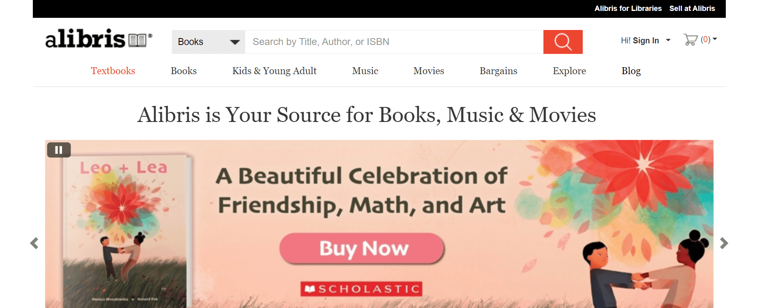
Task: Advance to next carousel slide arrow
Action: pos(724,243)
